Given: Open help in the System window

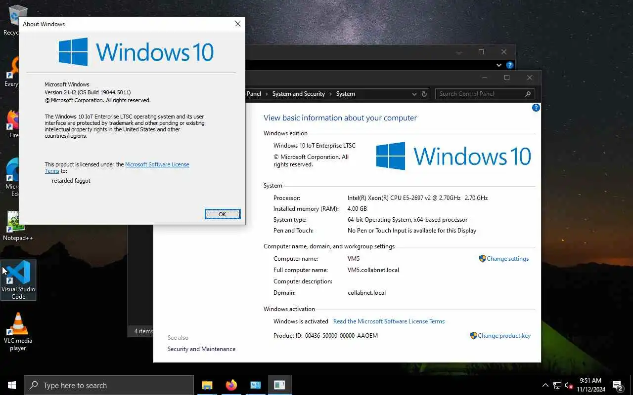Looking at the screenshot, I should point(536,108).
